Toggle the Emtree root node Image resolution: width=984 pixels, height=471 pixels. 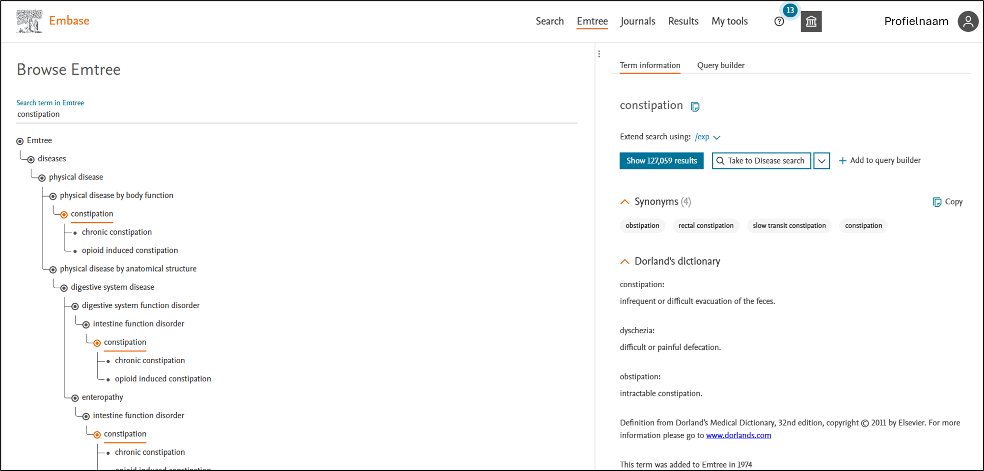(20, 141)
